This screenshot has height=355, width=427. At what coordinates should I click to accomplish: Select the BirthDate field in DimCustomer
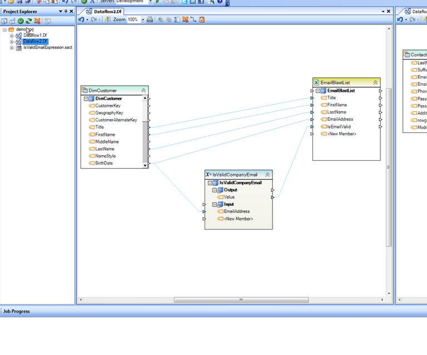click(x=103, y=163)
